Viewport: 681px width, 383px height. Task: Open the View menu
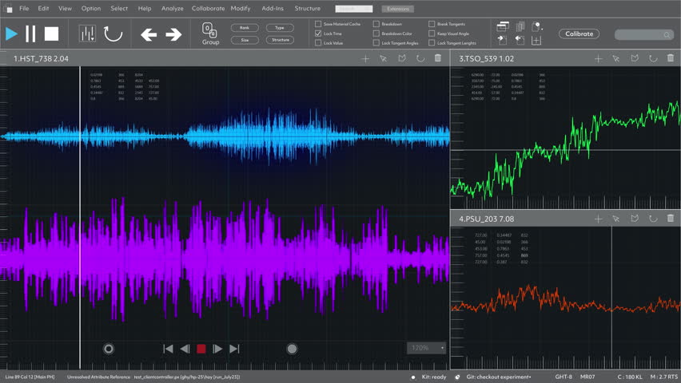(x=66, y=8)
